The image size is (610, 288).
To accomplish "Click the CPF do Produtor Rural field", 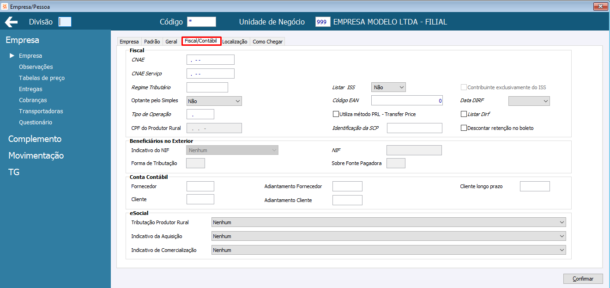I will tap(214, 128).
